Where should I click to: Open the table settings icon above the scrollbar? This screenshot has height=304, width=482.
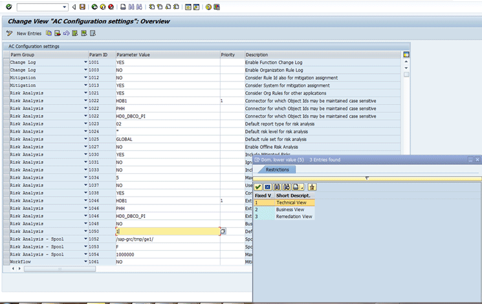click(406, 55)
